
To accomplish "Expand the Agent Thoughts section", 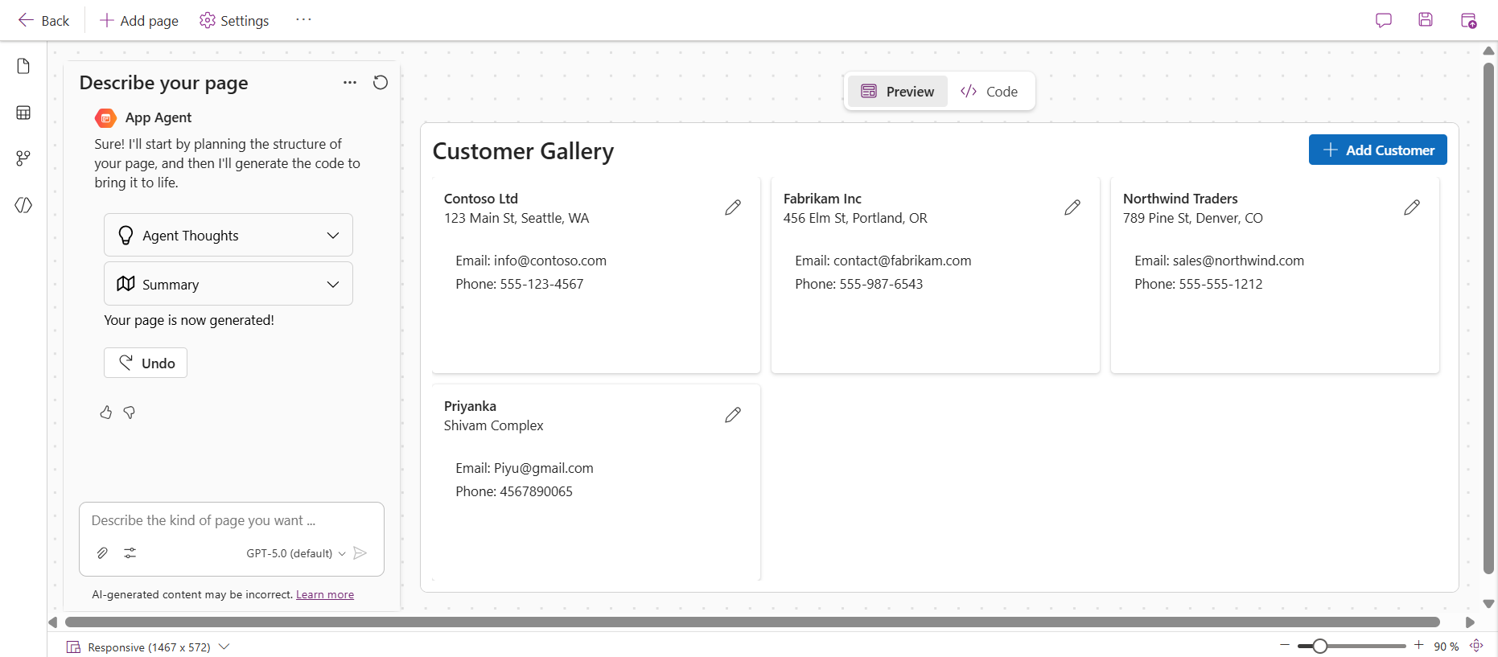I will [228, 235].
